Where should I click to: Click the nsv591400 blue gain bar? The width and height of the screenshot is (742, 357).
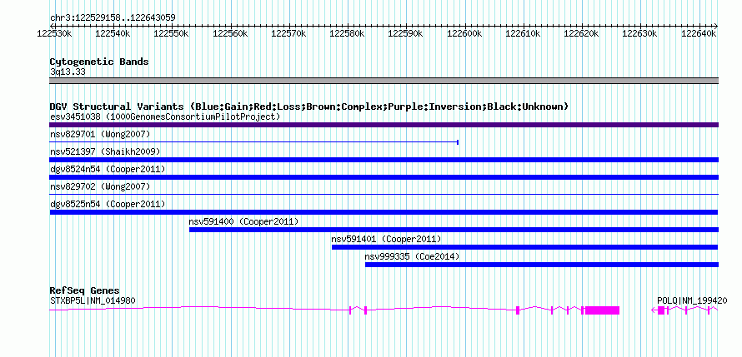(454, 230)
